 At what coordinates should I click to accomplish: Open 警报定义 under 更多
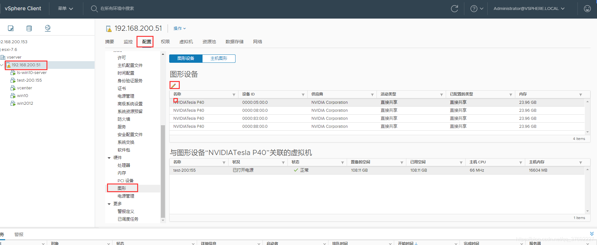(126, 211)
